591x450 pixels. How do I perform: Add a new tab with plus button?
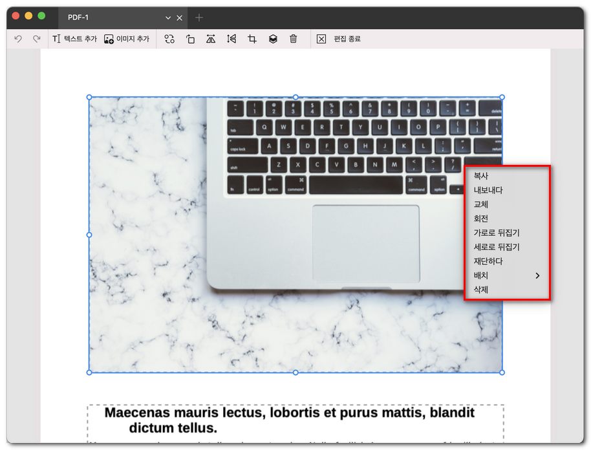(x=199, y=17)
